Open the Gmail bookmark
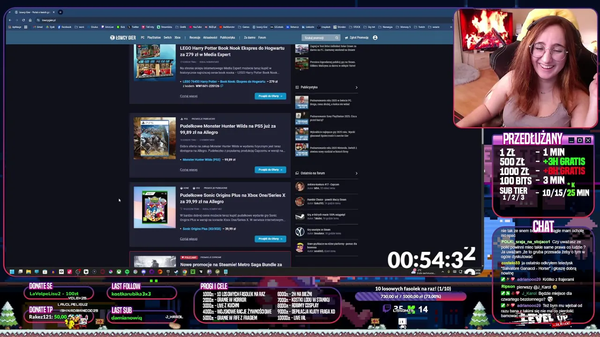This screenshot has height=337, width=600. [x=38, y=27]
